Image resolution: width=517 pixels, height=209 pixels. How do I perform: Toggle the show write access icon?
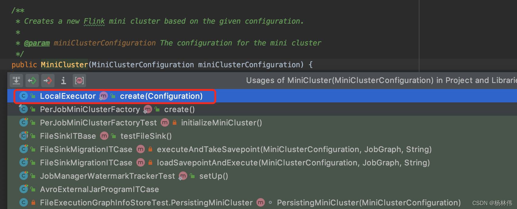48,81
